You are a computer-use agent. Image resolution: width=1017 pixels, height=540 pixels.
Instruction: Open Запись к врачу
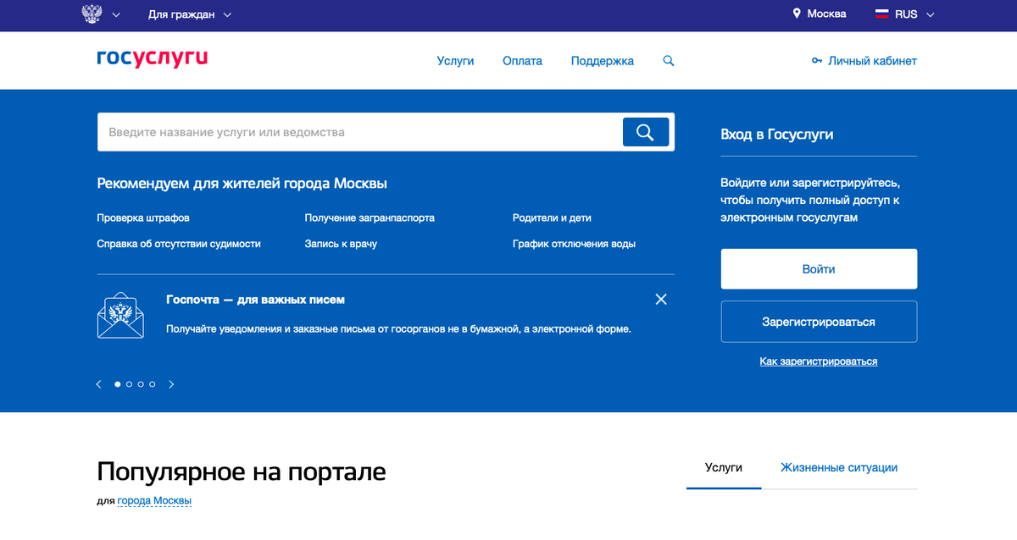point(341,244)
